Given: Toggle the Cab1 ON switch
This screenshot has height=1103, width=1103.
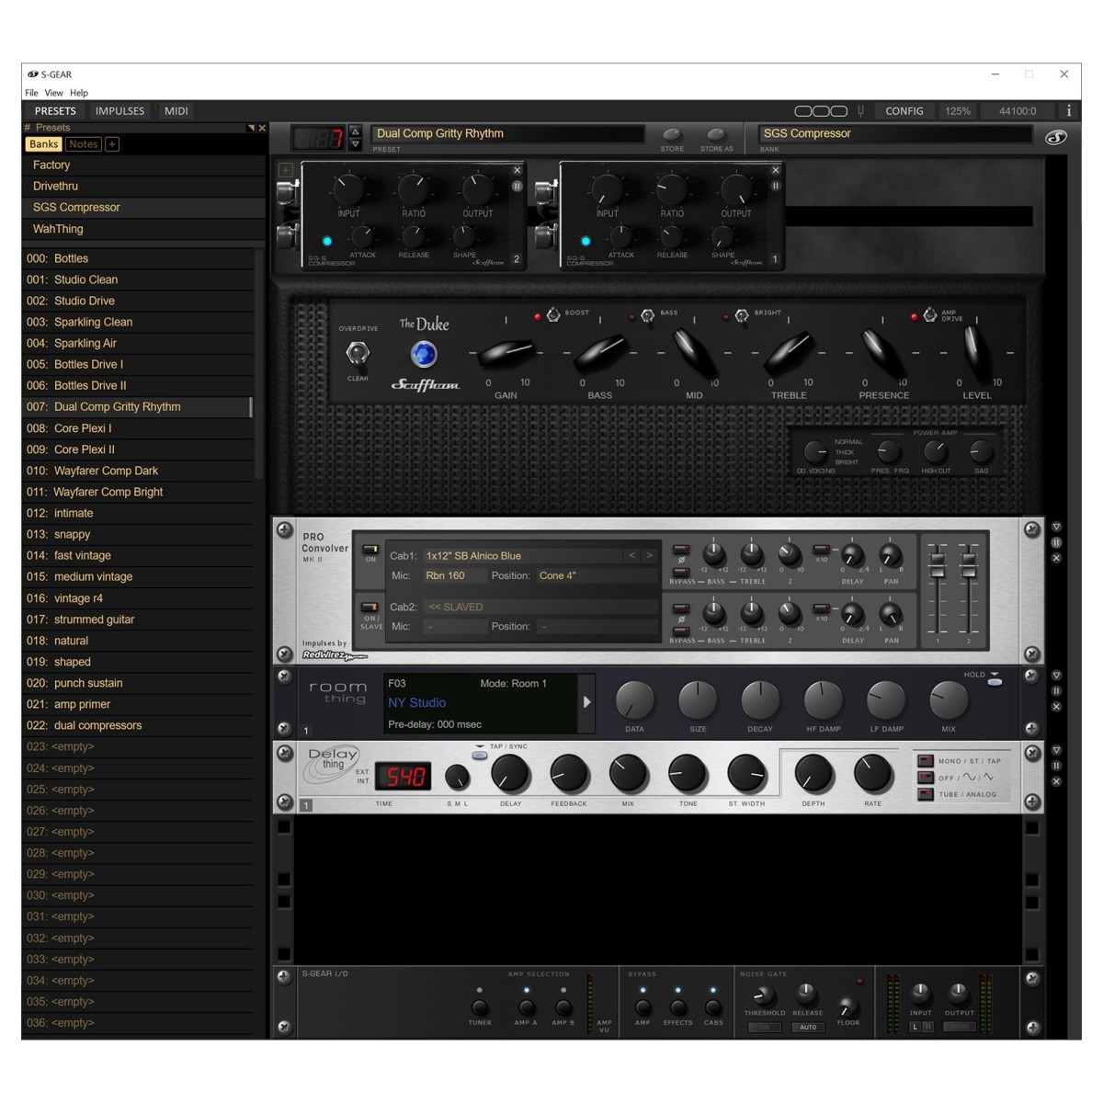Looking at the screenshot, I should click(370, 550).
